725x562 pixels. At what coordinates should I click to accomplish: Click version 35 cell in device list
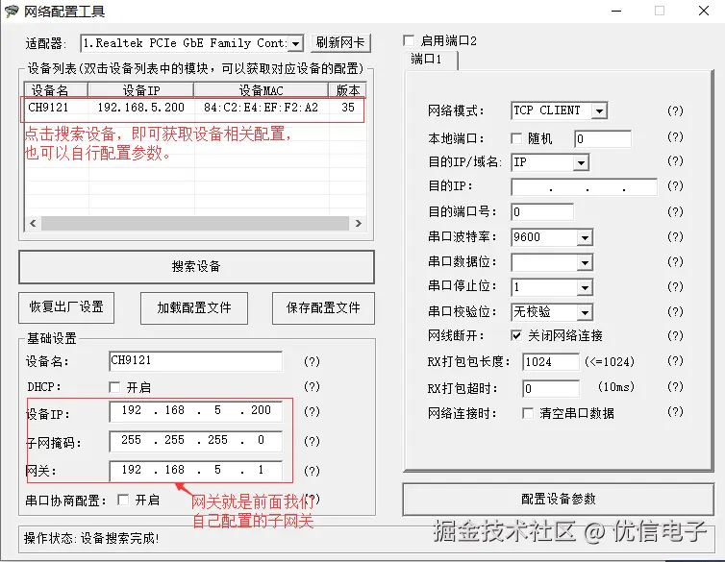pos(348,108)
